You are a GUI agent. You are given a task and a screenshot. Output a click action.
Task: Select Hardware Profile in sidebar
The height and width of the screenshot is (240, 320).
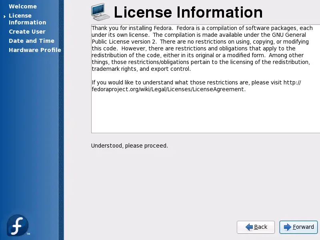[x=35, y=50]
